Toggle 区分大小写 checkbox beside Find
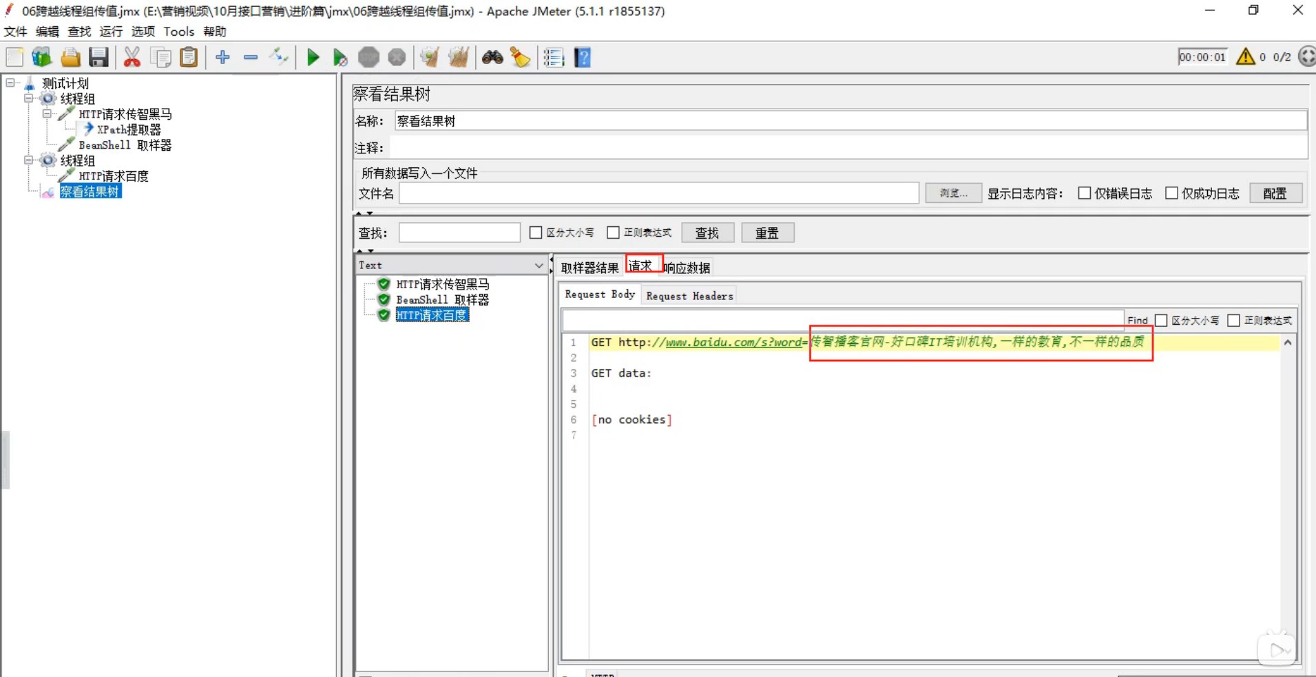Viewport: 1316px width, 677px height. click(x=1161, y=321)
